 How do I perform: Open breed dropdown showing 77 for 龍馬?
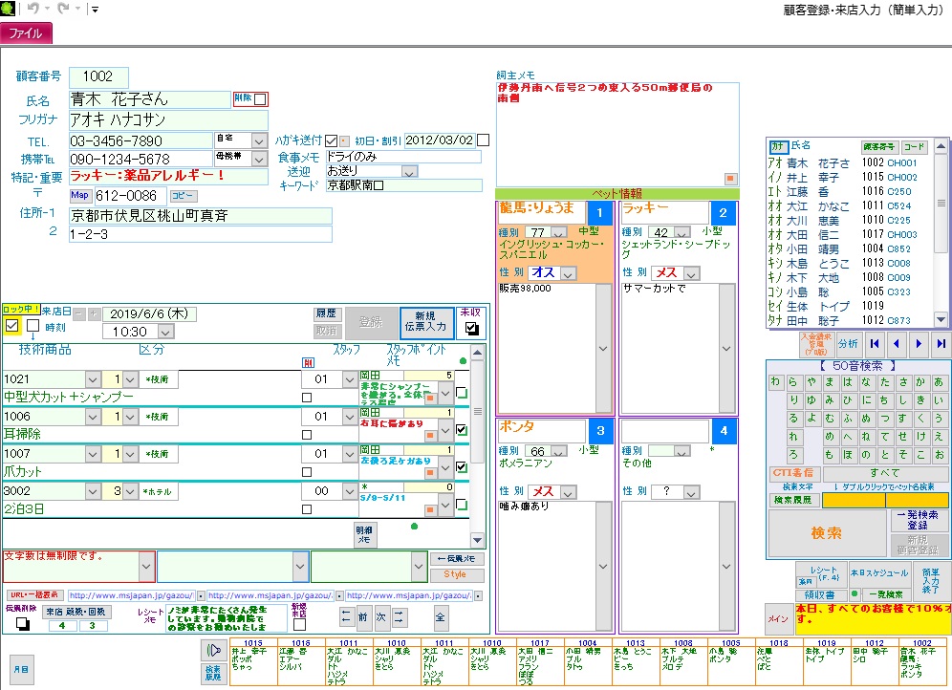click(559, 232)
